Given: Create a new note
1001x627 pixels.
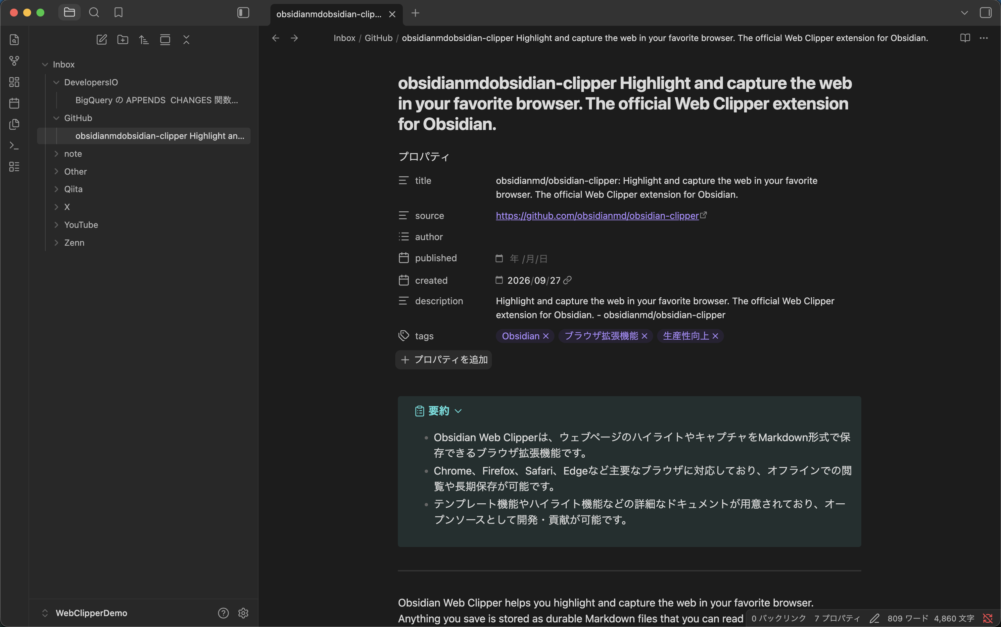Looking at the screenshot, I should tap(102, 40).
